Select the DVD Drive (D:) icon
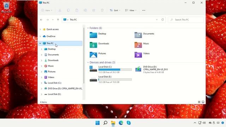This screenshot has width=226, height=127. click(x=138, y=69)
